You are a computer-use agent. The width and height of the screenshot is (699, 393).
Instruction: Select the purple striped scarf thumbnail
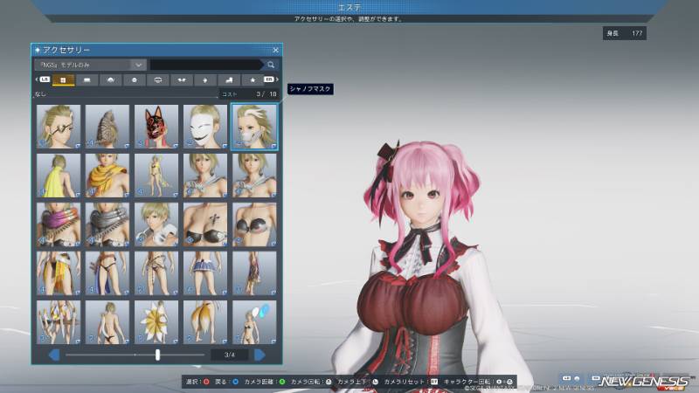tap(59, 224)
